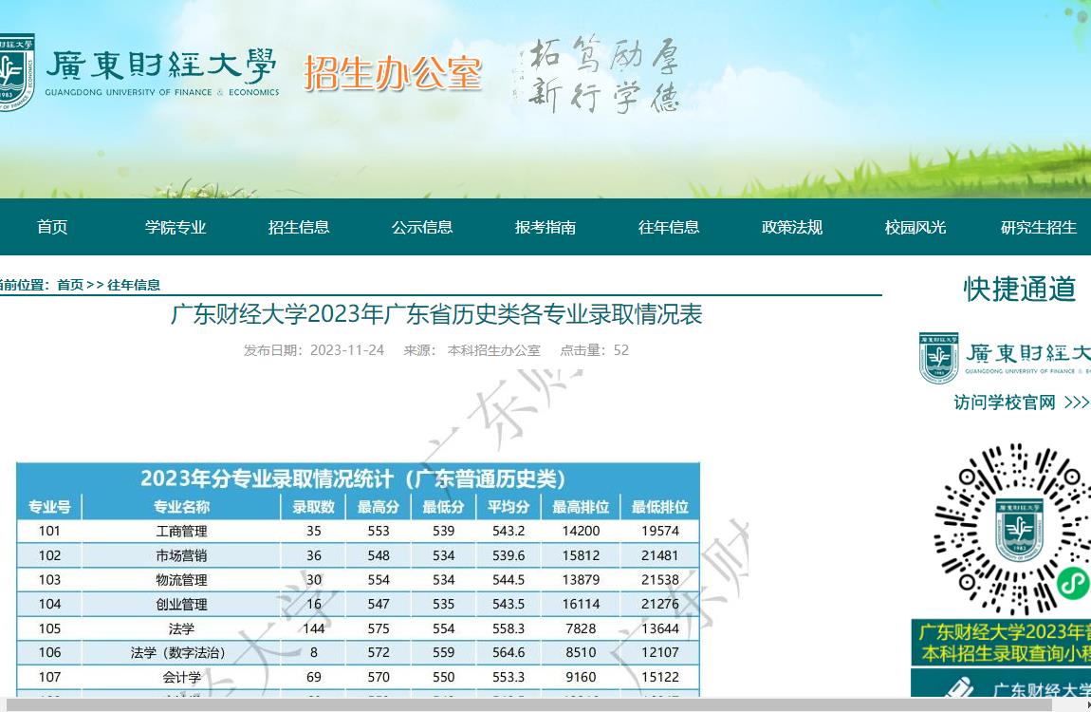Click the 本科招生录取查询小程序 banner
1091x712 pixels.
point(1001,643)
